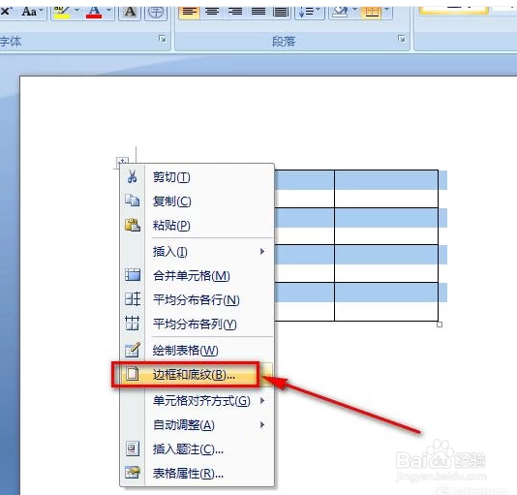This screenshot has height=495, width=517.
Task: Expand 自动调整(A) submenu
Action: 197,425
